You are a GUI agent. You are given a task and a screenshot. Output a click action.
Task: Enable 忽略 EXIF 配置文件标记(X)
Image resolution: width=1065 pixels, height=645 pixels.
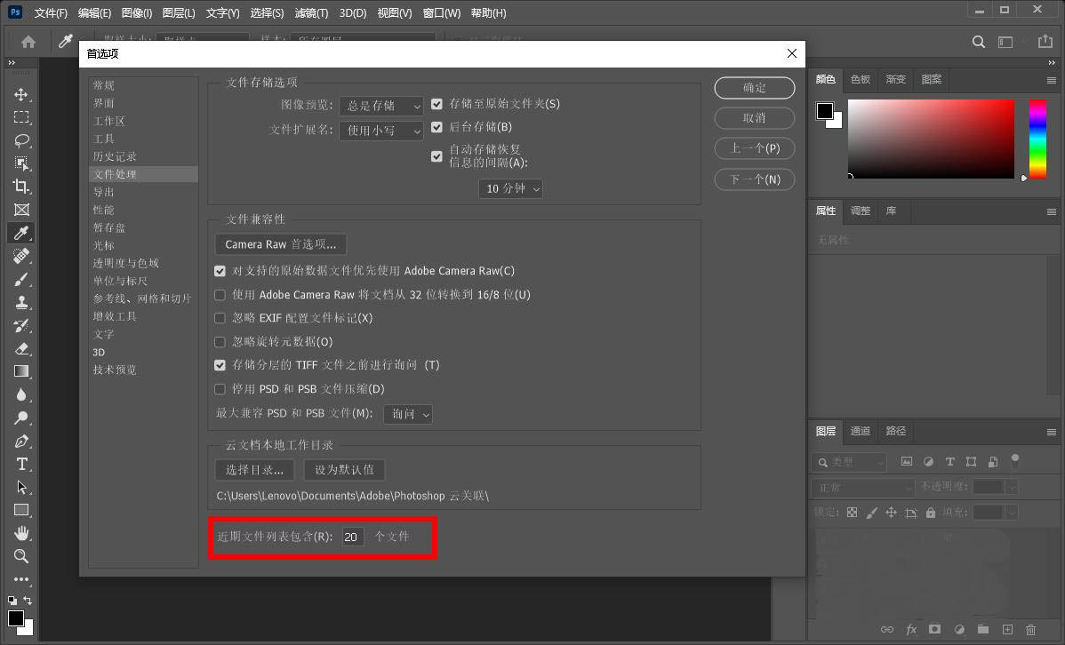point(220,318)
